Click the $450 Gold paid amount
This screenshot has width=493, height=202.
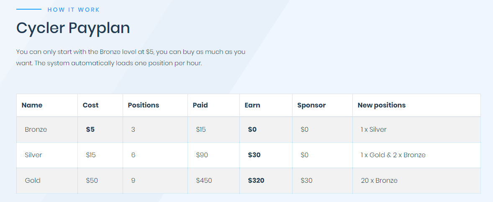pyautogui.click(x=204, y=181)
